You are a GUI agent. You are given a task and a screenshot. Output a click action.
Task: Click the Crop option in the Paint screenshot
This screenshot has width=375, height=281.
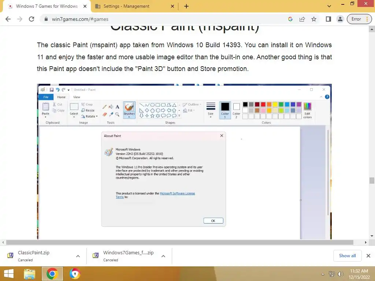[x=87, y=104]
